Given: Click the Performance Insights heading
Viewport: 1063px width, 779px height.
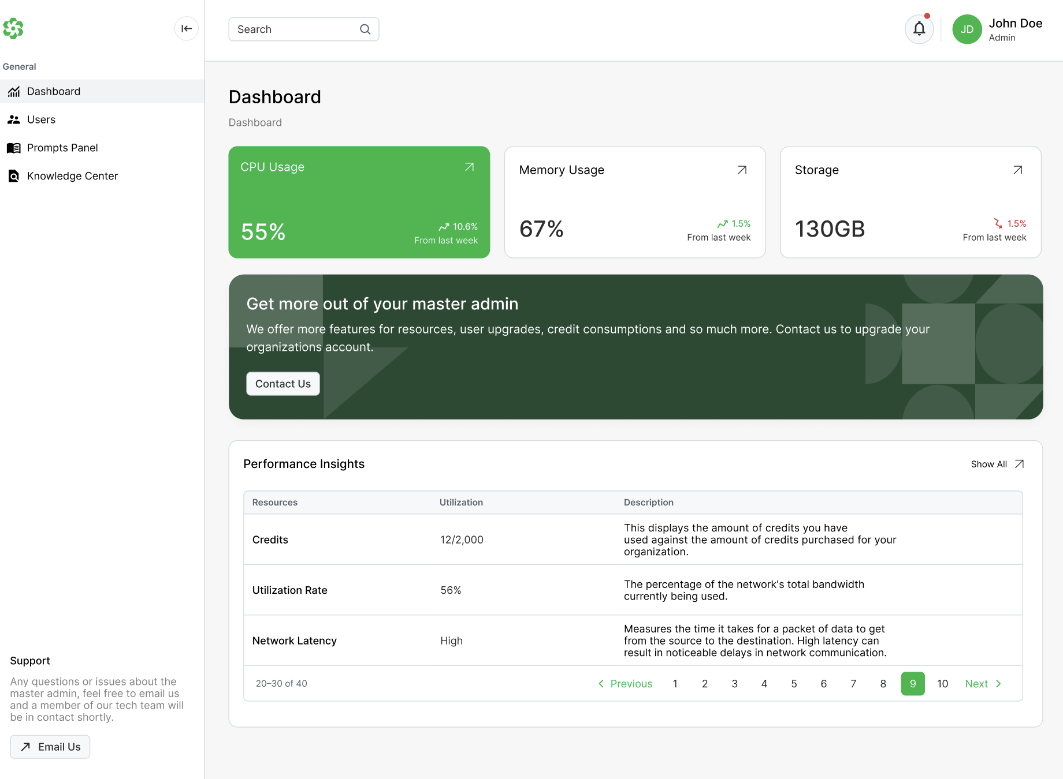Looking at the screenshot, I should [304, 464].
